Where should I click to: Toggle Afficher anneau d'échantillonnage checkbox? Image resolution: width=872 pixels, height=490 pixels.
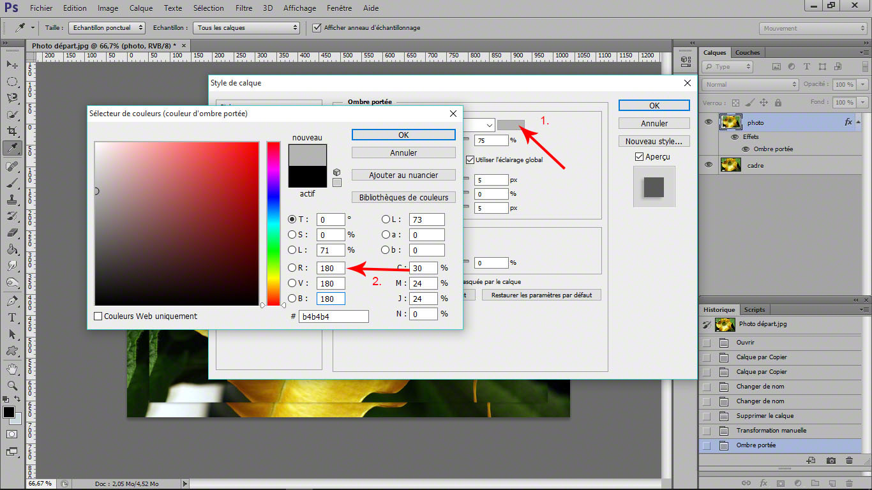317,27
